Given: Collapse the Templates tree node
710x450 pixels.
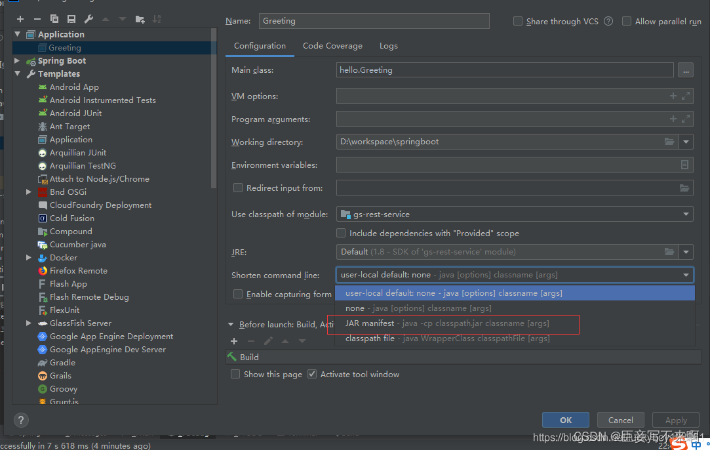Looking at the screenshot, I should (x=16, y=73).
